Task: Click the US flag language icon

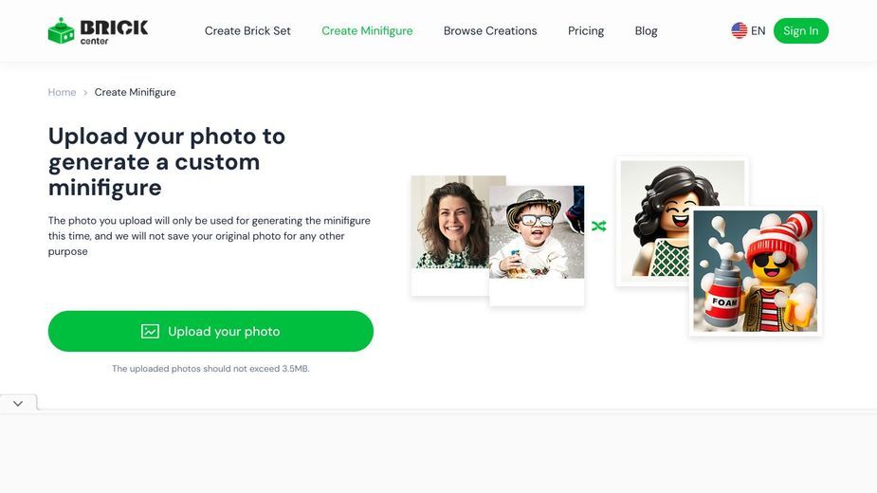Action: [739, 30]
